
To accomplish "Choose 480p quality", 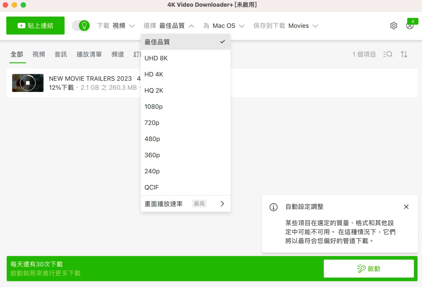I will (186, 139).
